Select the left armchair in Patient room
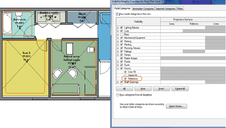Screen dimensions: 226x128 click(x=57, y=73)
